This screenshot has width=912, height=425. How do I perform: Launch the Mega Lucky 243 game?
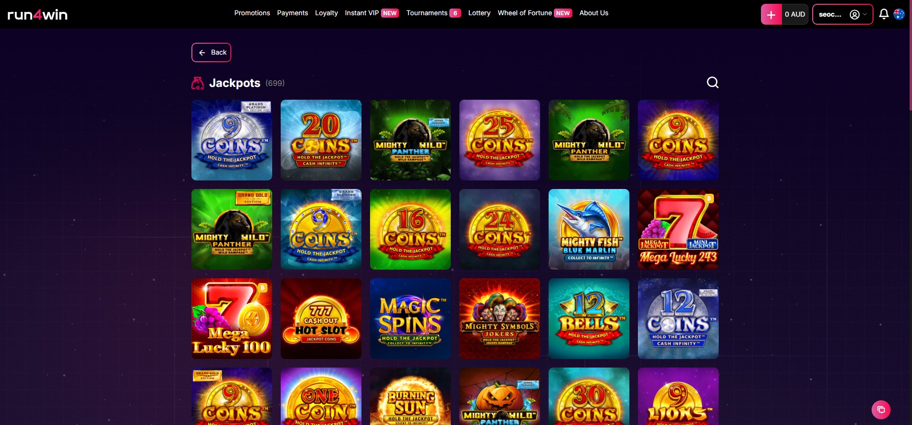678,229
